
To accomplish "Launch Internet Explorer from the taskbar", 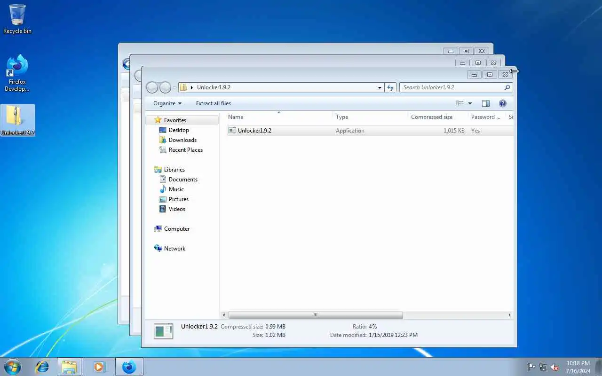I will point(42,367).
